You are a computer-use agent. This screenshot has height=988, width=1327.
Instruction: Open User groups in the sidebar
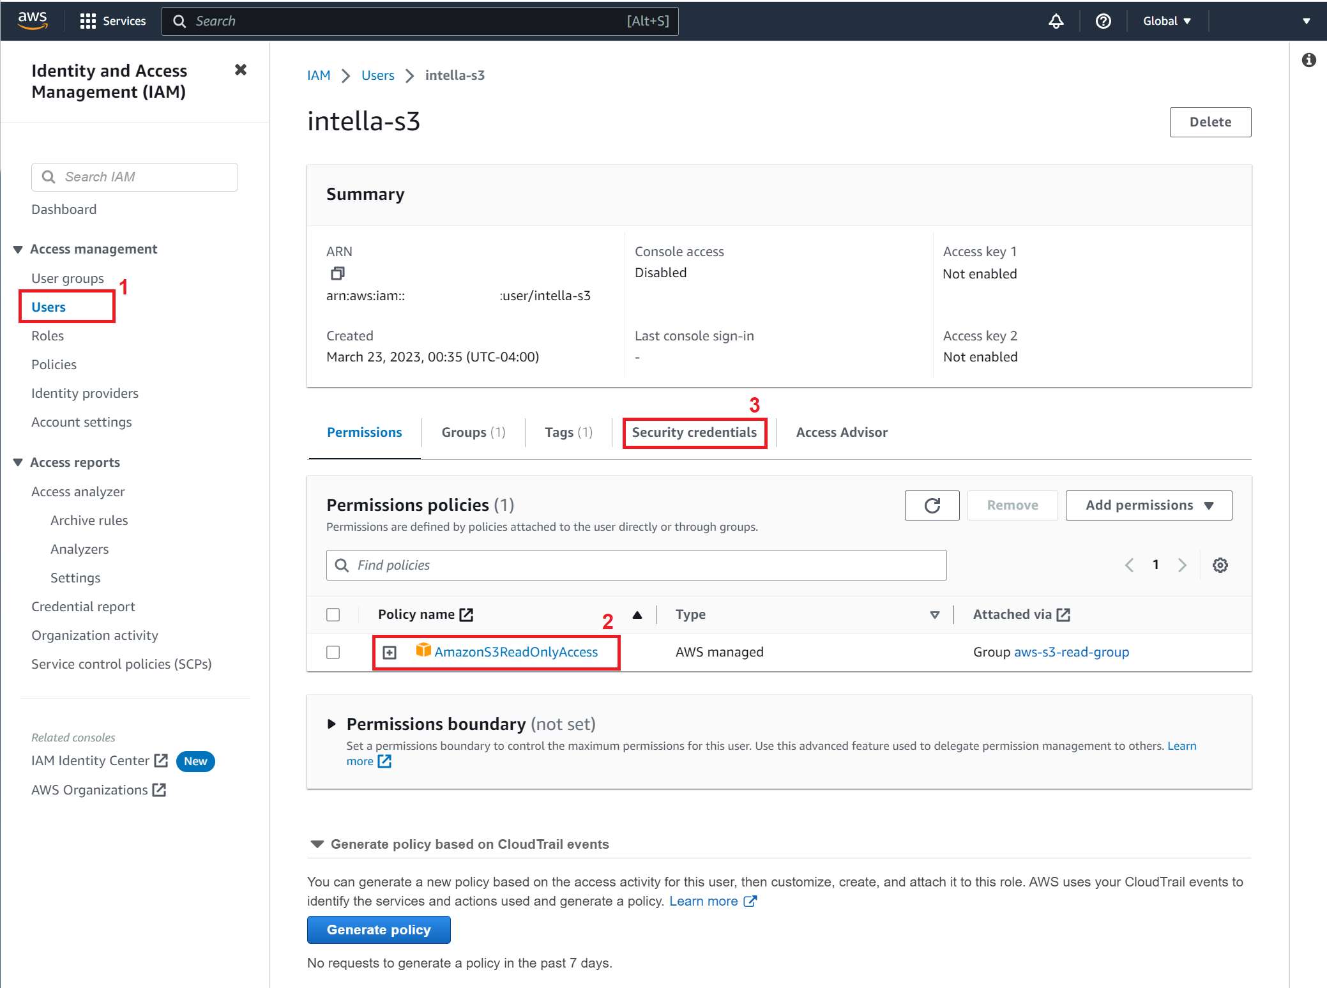(68, 278)
